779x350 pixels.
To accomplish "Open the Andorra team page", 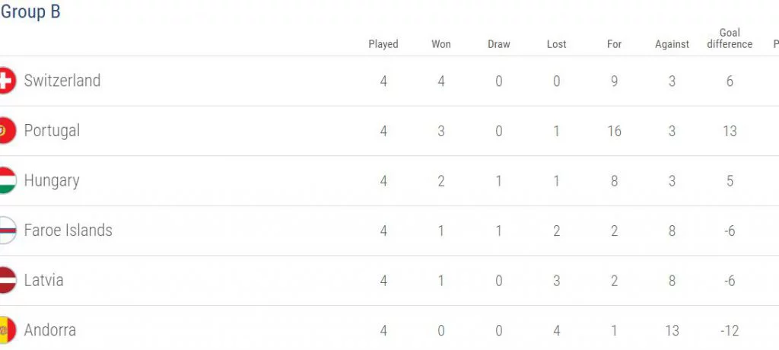I will pyautogui.click(x=50, y=330).
